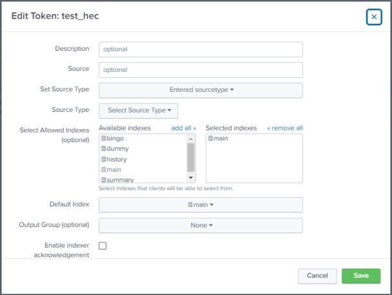Click the bingo index icon
392x295 pixels.
pos(103,138)
